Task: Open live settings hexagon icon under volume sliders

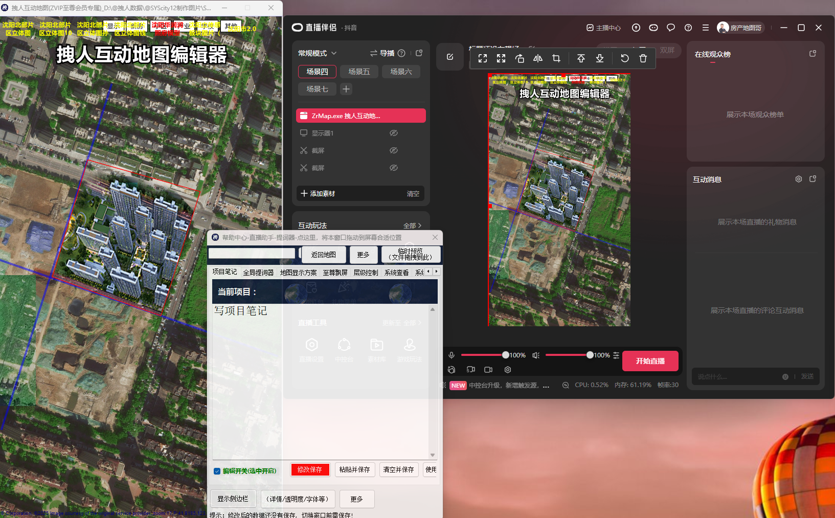Action: point(508,369)
